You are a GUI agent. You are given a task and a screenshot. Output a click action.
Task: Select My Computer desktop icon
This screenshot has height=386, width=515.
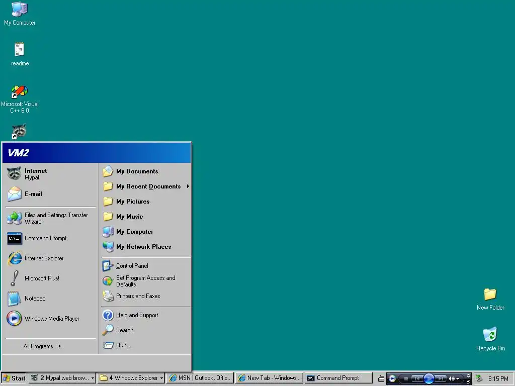(x=20, y=14)
